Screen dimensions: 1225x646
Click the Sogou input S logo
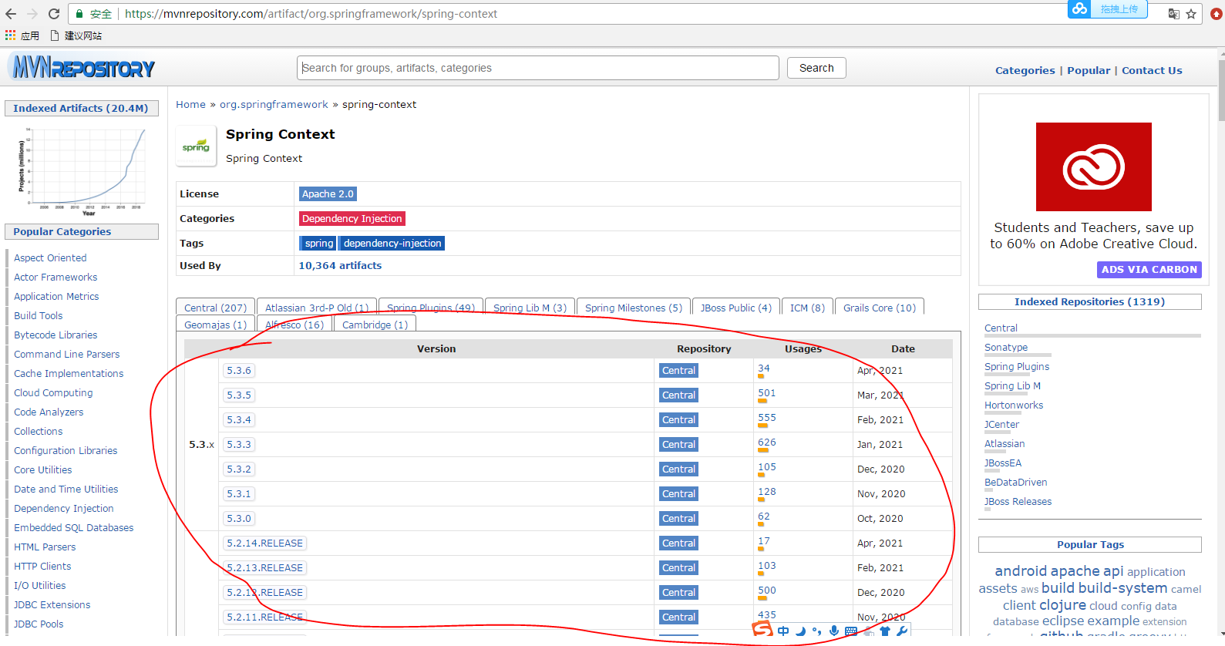[x=762, y=630]
